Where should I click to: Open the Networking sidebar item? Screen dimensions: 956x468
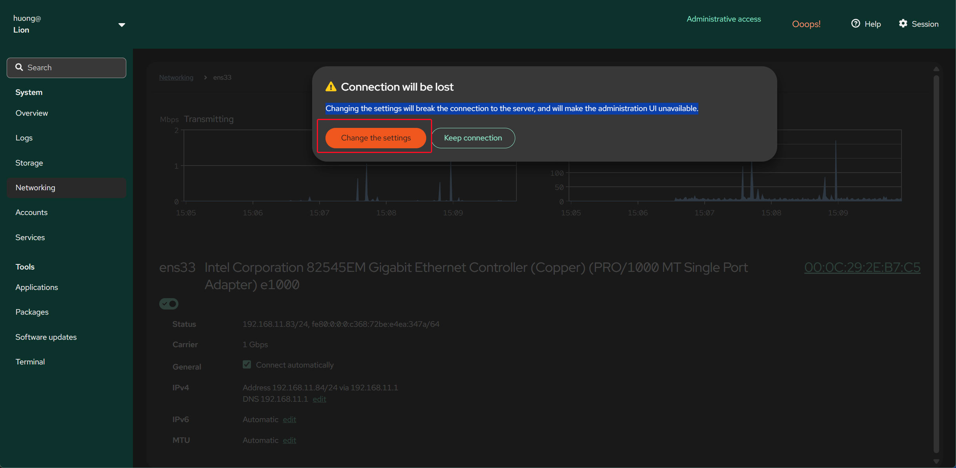coord(35,188)
